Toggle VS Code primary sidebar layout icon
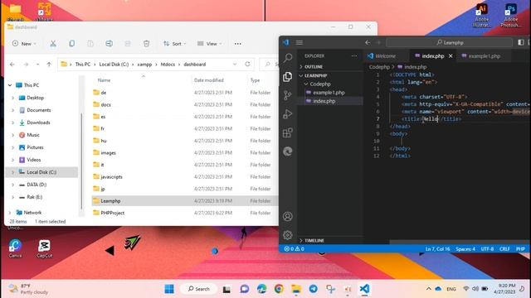This screenshot has width=531, height=298. 521,42
